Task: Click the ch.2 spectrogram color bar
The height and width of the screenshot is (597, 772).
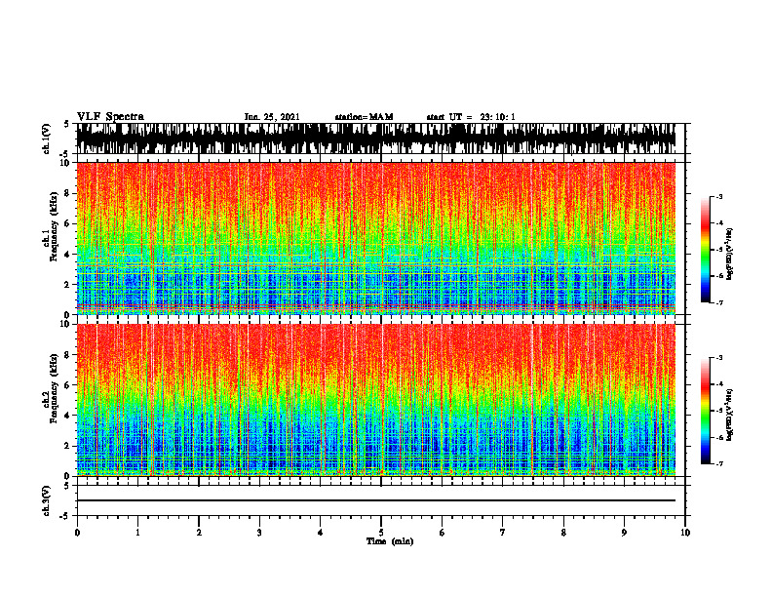Action: (705, 411)
